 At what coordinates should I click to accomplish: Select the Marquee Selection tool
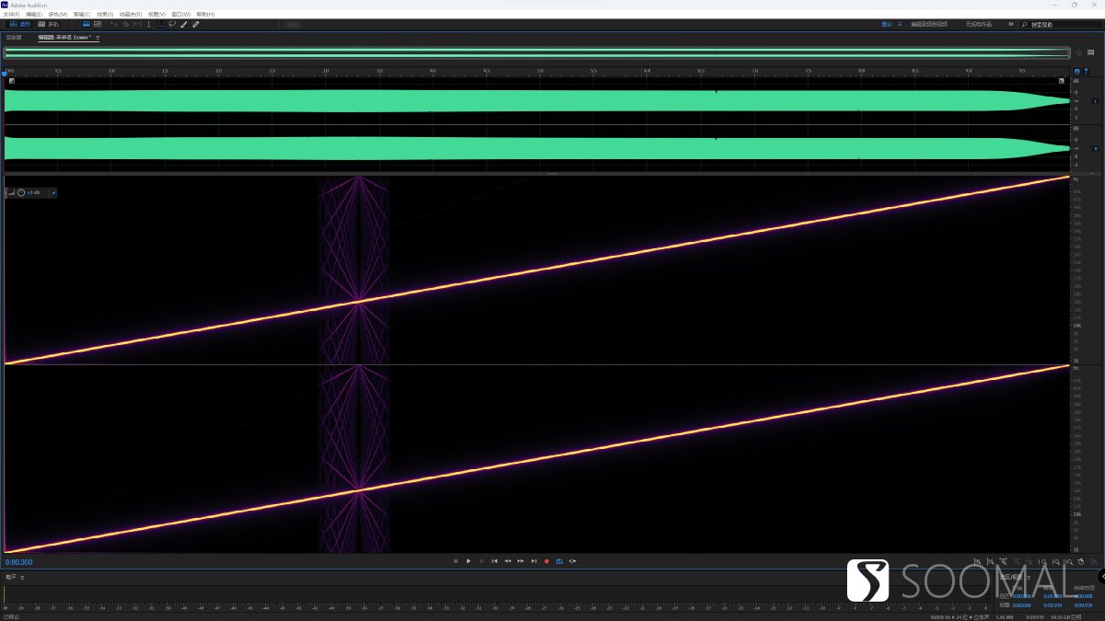[160, 24]
